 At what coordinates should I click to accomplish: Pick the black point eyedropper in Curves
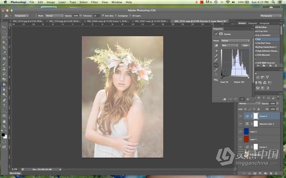pyautogui.click(x=216, y=51)
